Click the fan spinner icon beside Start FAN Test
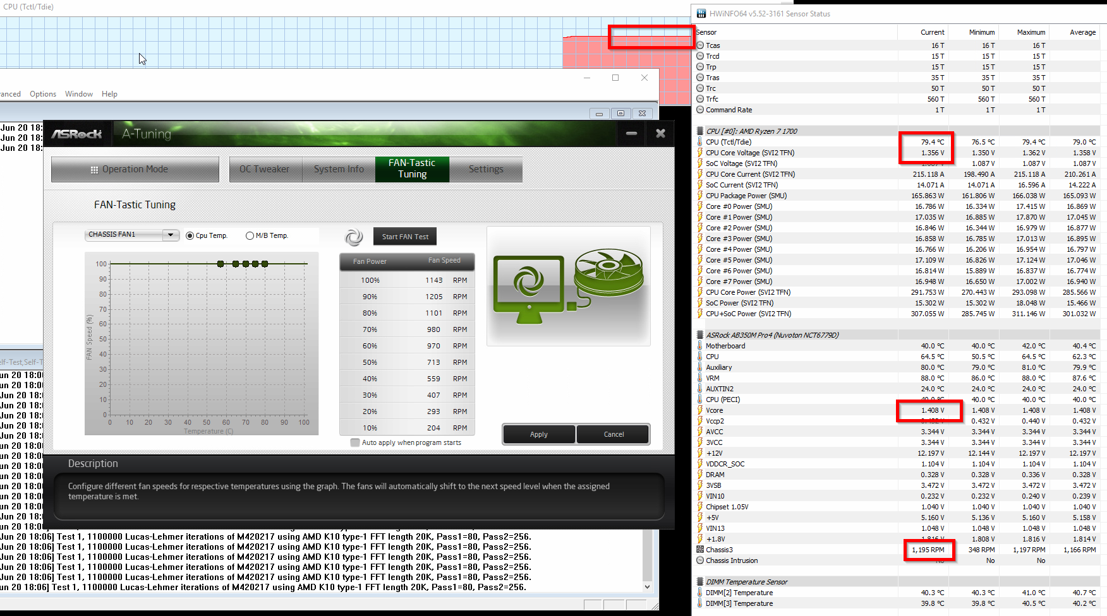The image size is (1107, 616). 354,237
